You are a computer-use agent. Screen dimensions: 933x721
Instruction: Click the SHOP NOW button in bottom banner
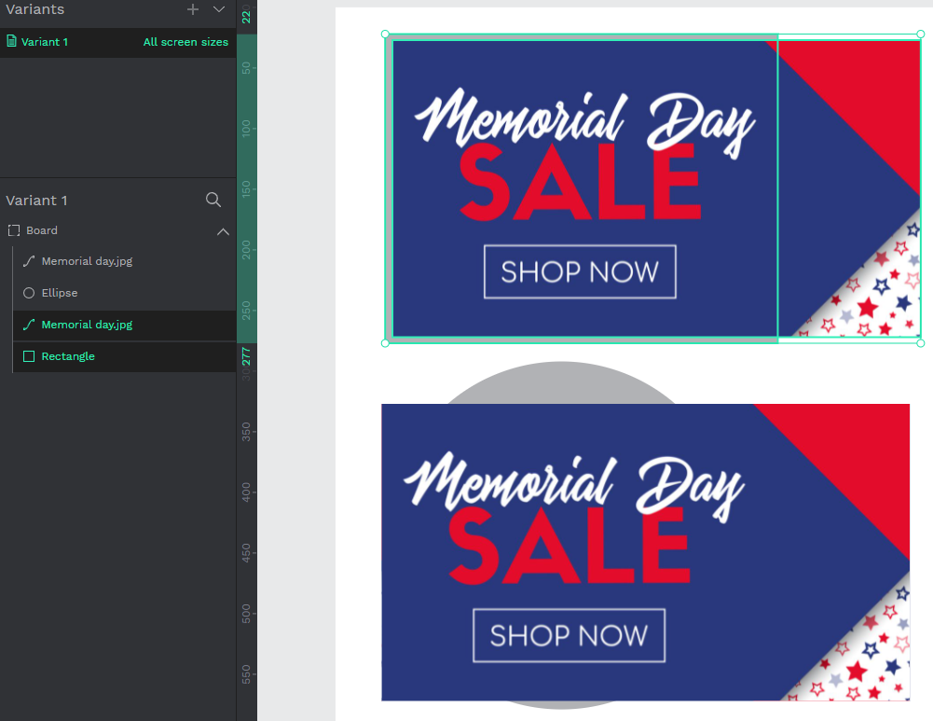569,635
